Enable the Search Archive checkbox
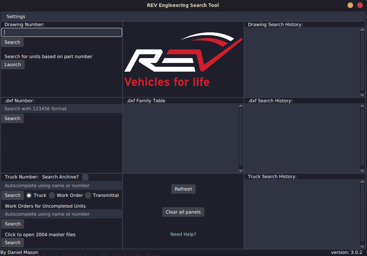This screenshot has height=256, width=367. point(85,177)
